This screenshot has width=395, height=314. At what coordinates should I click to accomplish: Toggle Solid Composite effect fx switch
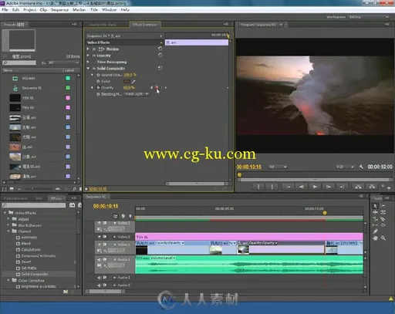(94, 69)
